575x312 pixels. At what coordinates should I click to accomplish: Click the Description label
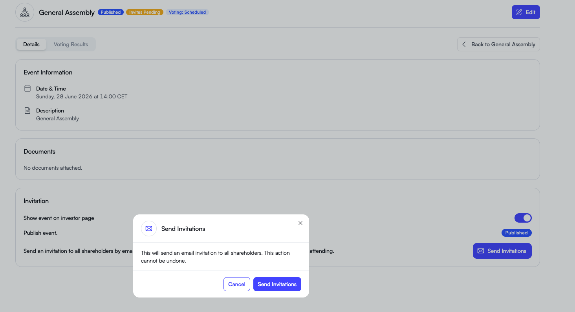pos(50,111)
